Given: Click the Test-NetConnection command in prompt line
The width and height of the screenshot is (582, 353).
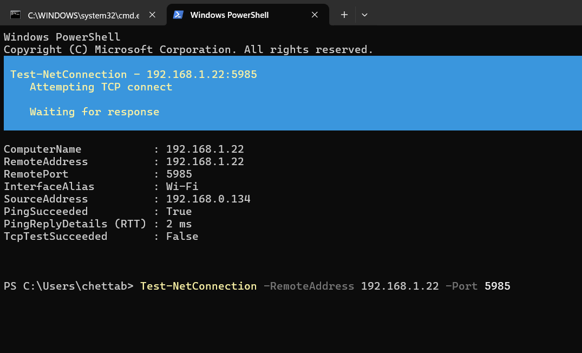Looking at the screenshot, I should pyautogui.click(x=199, y=286).
